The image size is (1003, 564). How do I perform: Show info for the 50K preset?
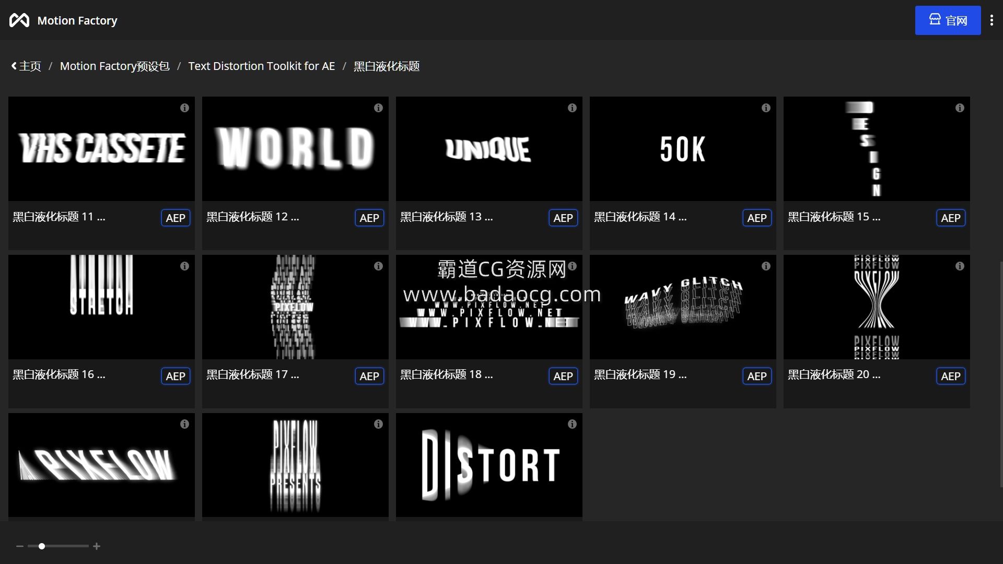[766, 108]
